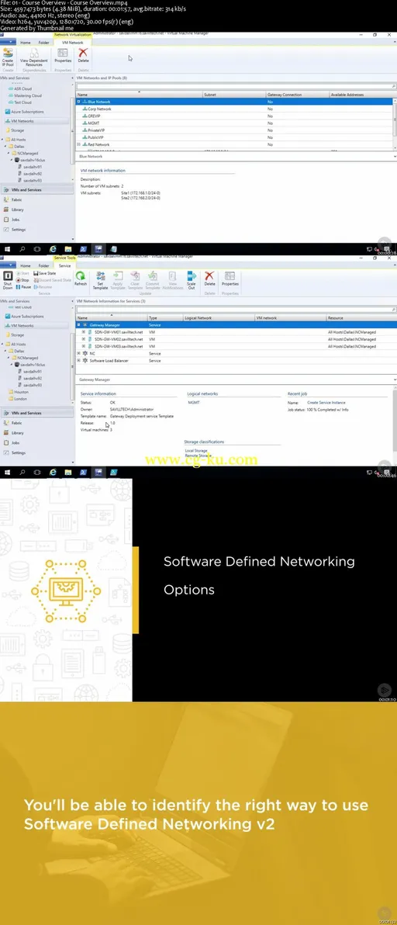The width and height of the screenshot is (397, 925).
Task: Open View Notifications in the Service ribbon
Action: pos(173,280)
